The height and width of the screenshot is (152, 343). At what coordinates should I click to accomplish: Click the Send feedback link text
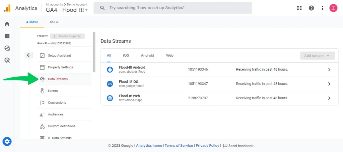click(241, 146)
